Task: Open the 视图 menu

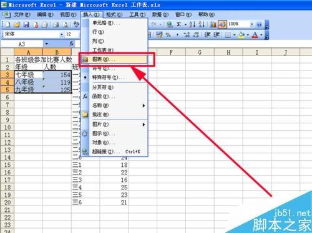Action: 68,14
